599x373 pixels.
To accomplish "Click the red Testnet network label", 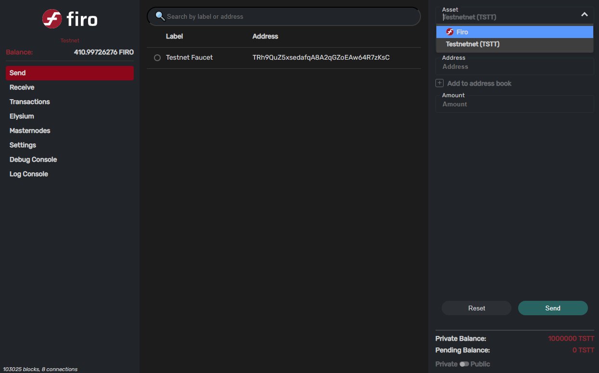I will (70, 40).
